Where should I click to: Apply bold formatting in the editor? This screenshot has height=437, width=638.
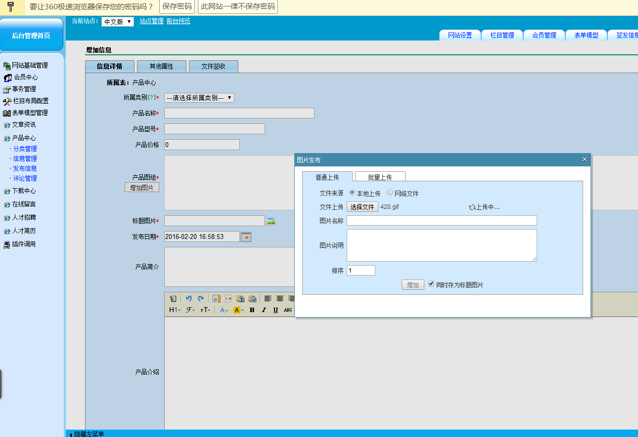[x=252, y=310]
